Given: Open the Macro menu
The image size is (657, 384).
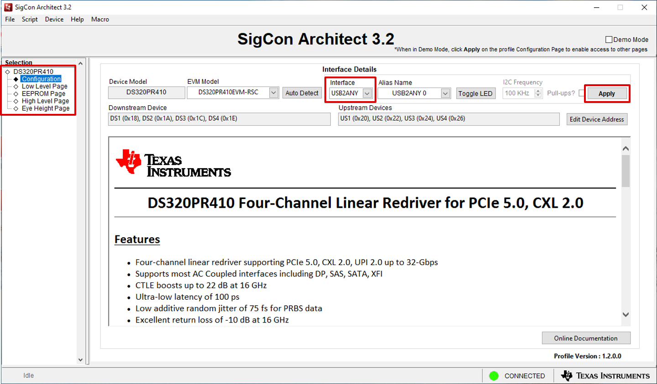Looking at the screenshot, I should [x=100, y=19].
